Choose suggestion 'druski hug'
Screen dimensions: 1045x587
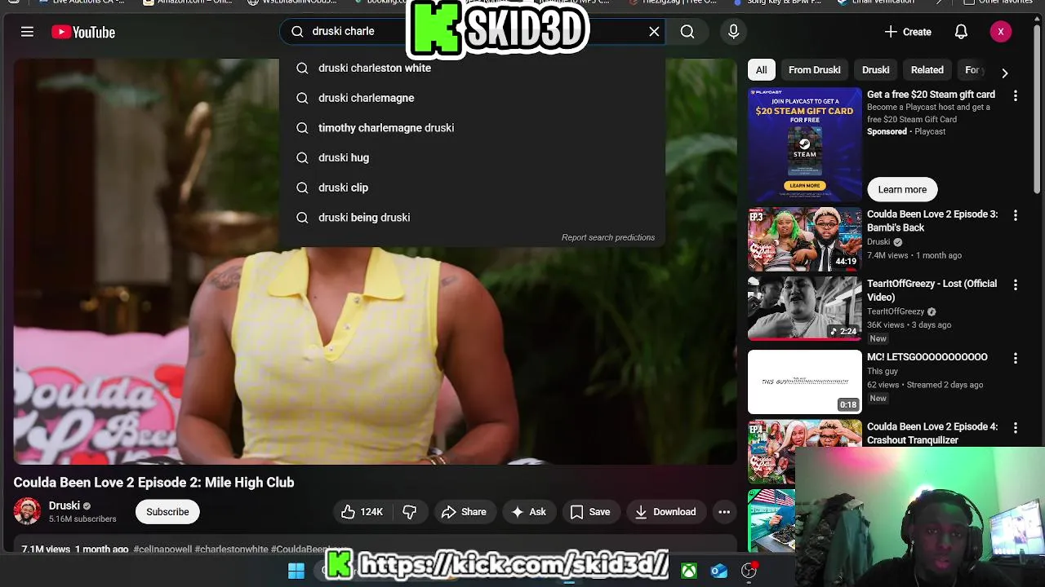[472, 157]
